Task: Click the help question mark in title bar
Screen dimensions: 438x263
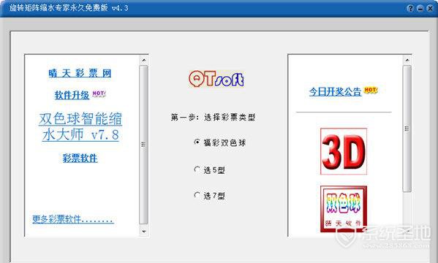Action: pyautogui.click(x=410, y=8)
